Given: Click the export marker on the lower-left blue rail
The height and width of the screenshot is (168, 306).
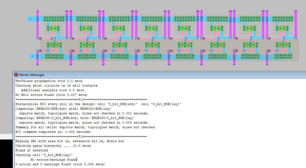Looking at the screenshot, I should point(32,56).
